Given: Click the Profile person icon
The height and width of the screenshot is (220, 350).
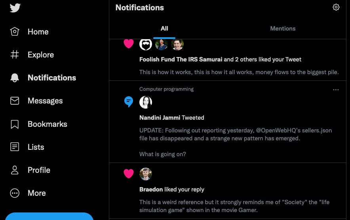Looking at the screenshot, I should point(15,170).
